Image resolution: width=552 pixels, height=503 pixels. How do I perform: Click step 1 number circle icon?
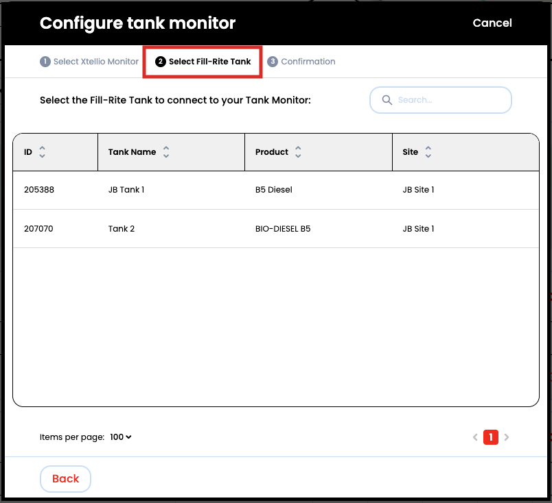45,62
